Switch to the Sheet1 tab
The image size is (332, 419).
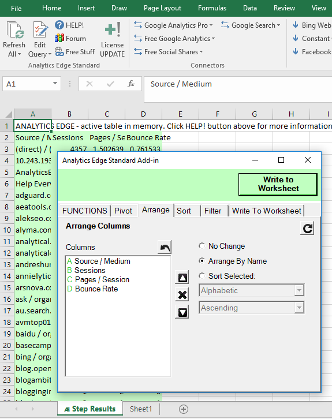pos(141,409)
